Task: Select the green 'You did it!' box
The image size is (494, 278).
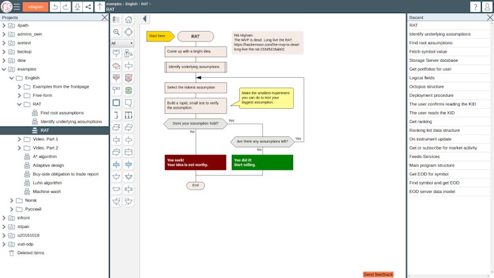Action: [x=262, y=162]
